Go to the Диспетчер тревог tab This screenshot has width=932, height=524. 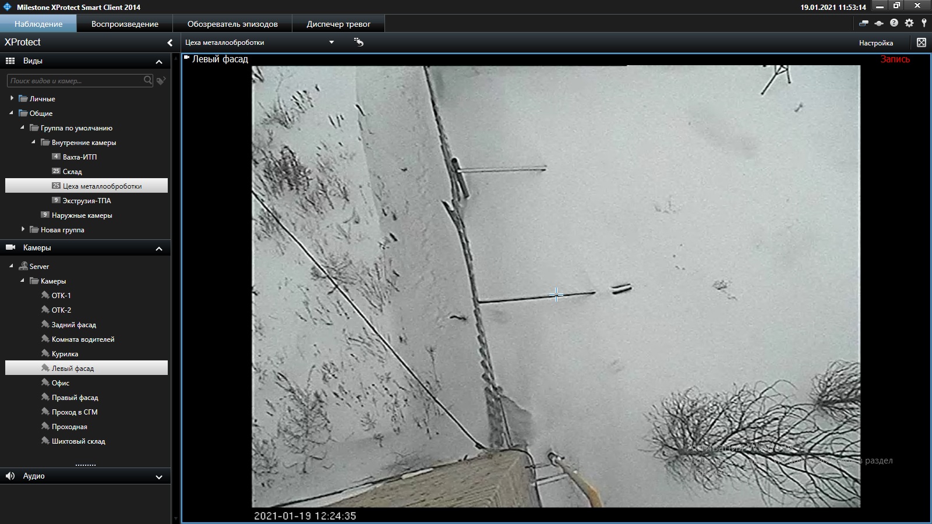click(338, 24)
